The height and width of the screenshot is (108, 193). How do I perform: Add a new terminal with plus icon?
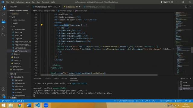pyautogui.click(x=182, y=79)
